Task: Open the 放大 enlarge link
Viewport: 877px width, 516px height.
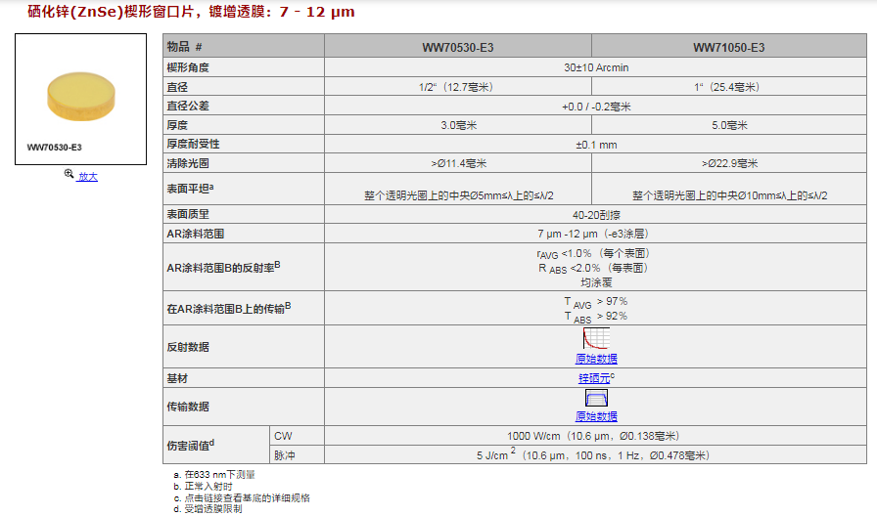Action: [x=88, y=177]
